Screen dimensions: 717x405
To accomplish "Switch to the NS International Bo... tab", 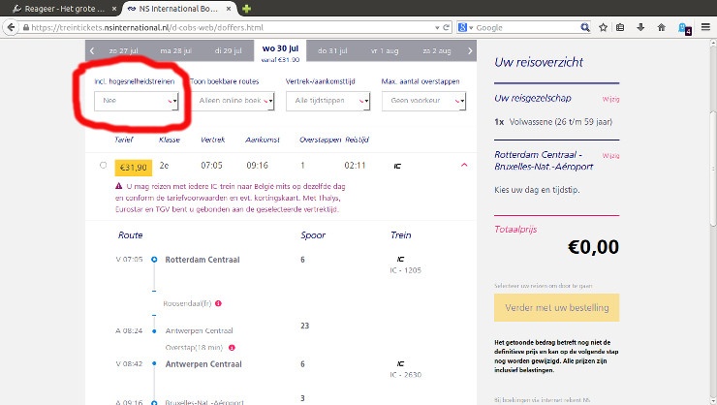I will pyautogui.click(x=178, y=9).
